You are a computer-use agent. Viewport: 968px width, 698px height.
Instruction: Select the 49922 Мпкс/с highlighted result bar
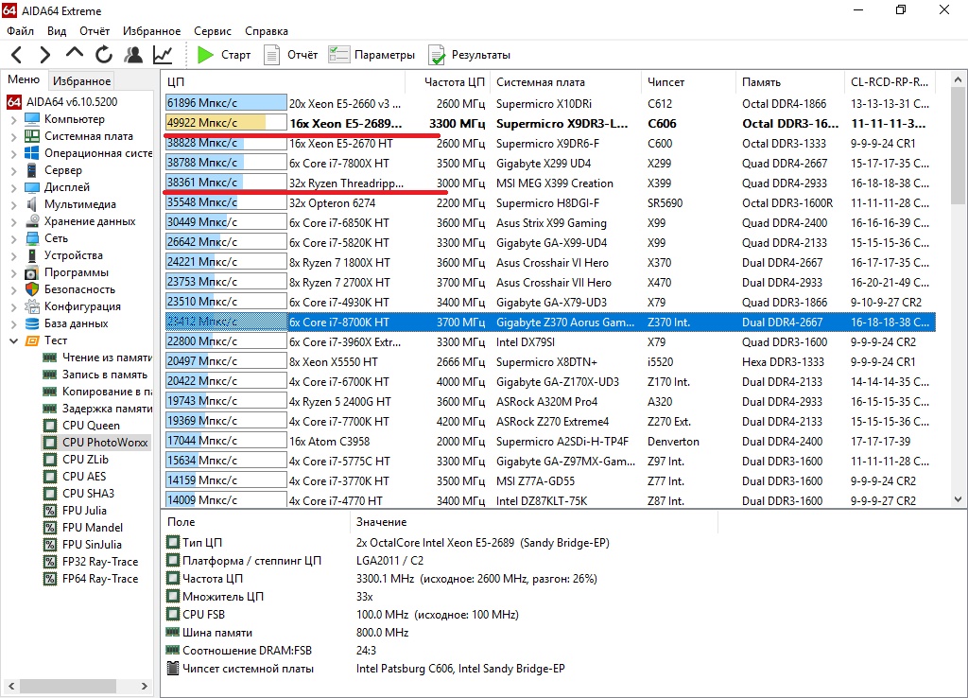(226, 123)
